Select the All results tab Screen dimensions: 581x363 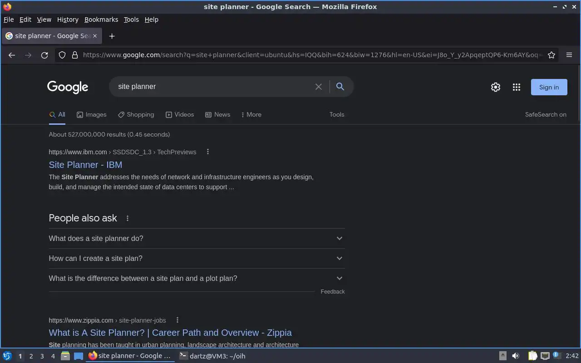pyautogui.click(x=57, y=114)
